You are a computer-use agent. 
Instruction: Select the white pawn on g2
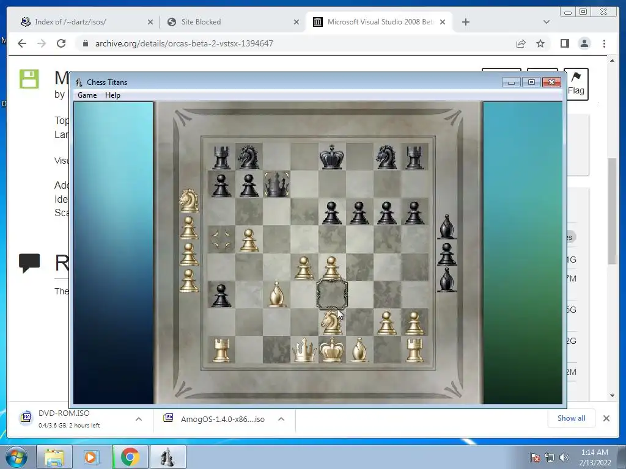[387, 322]
